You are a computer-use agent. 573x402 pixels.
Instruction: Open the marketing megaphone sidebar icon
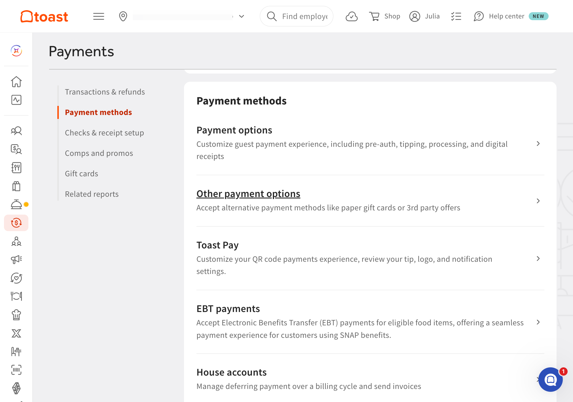point(16,259)
